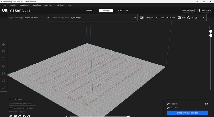Viewport: 214px width, 117px height.
Task: Open the Préférences menu
Action: click(60, 5)
